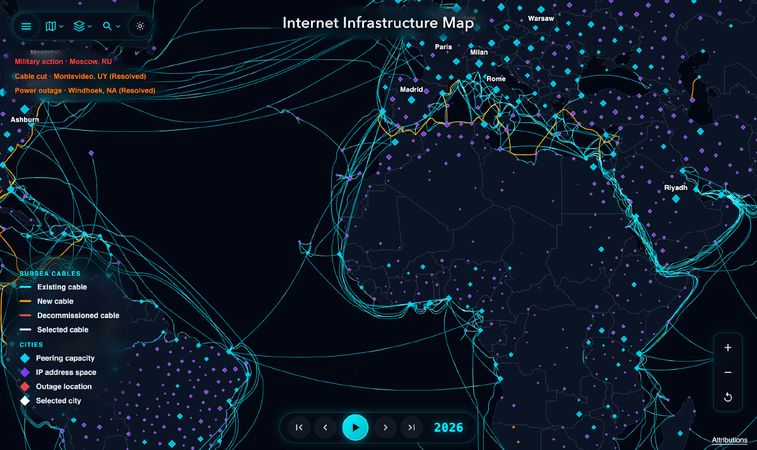Open the Attributions link

pos(729,440)
